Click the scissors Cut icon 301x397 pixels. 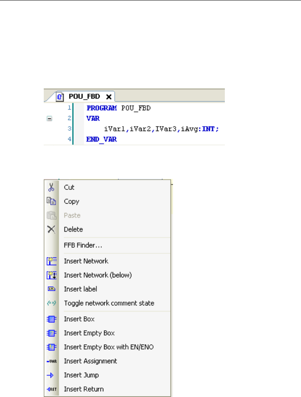51,187
